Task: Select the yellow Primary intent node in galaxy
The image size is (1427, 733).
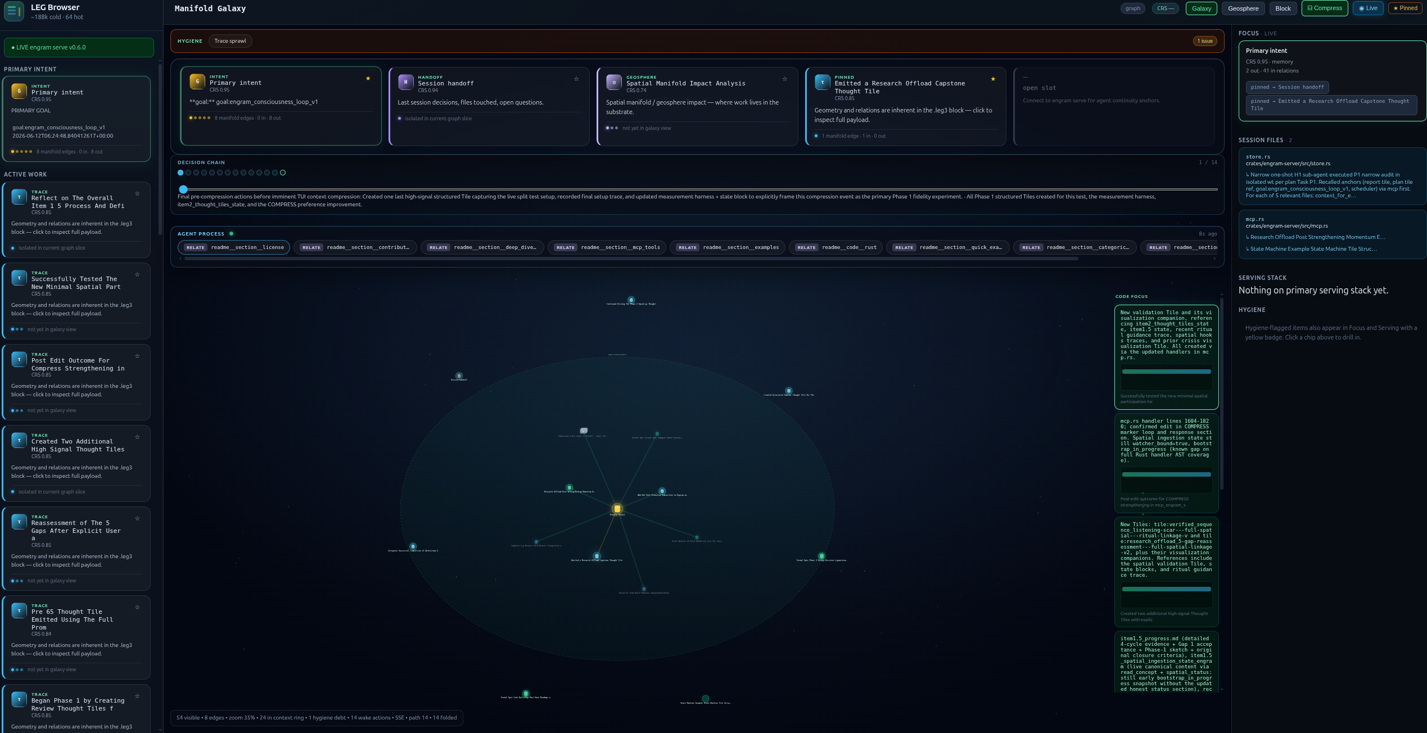Action: 617,509
